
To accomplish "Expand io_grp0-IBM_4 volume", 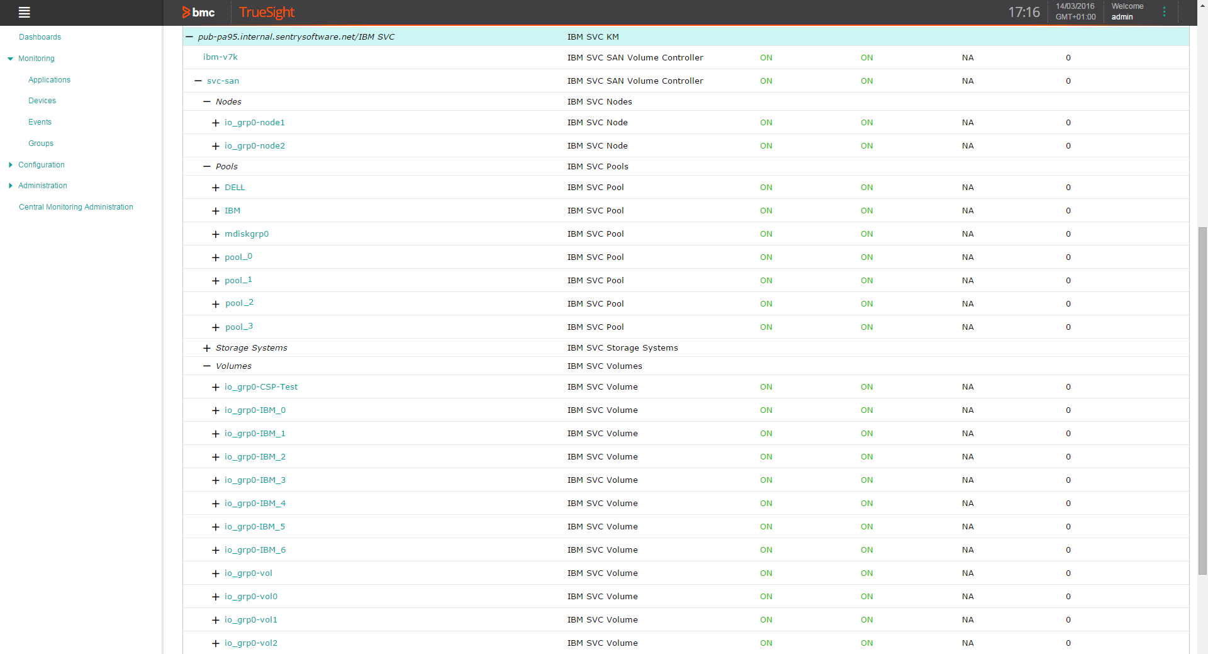I will 216,504.
